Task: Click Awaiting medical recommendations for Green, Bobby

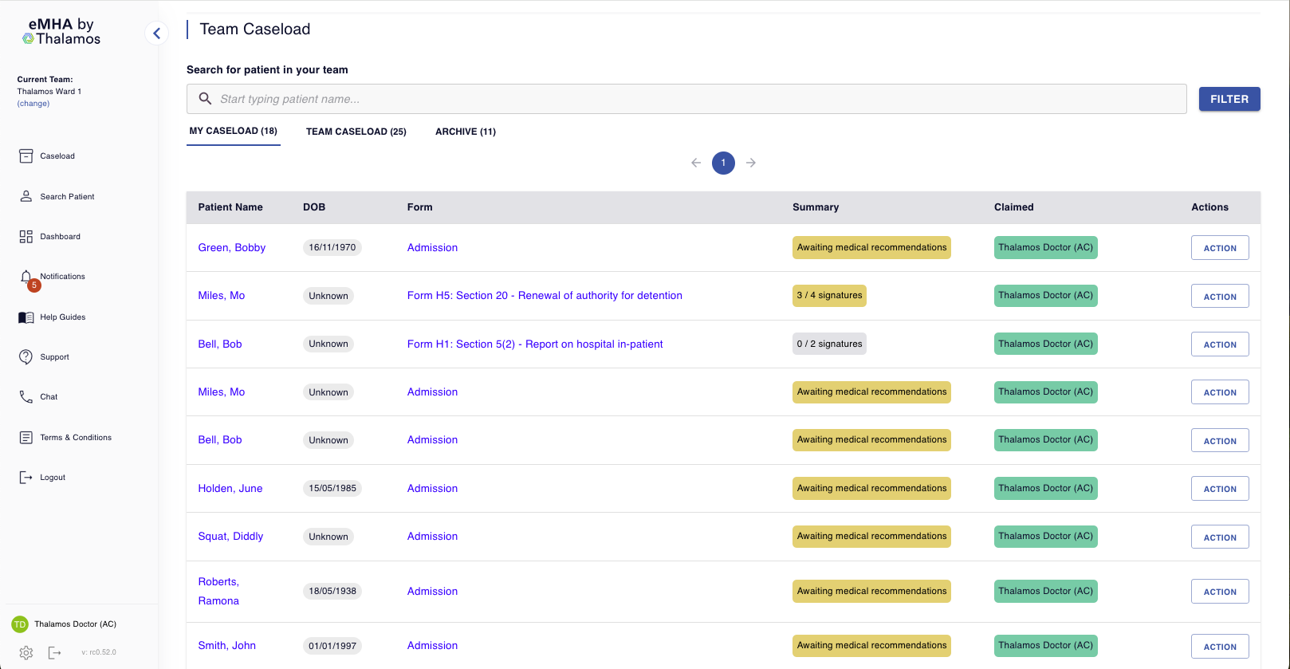Action: [x=871, y=248]
